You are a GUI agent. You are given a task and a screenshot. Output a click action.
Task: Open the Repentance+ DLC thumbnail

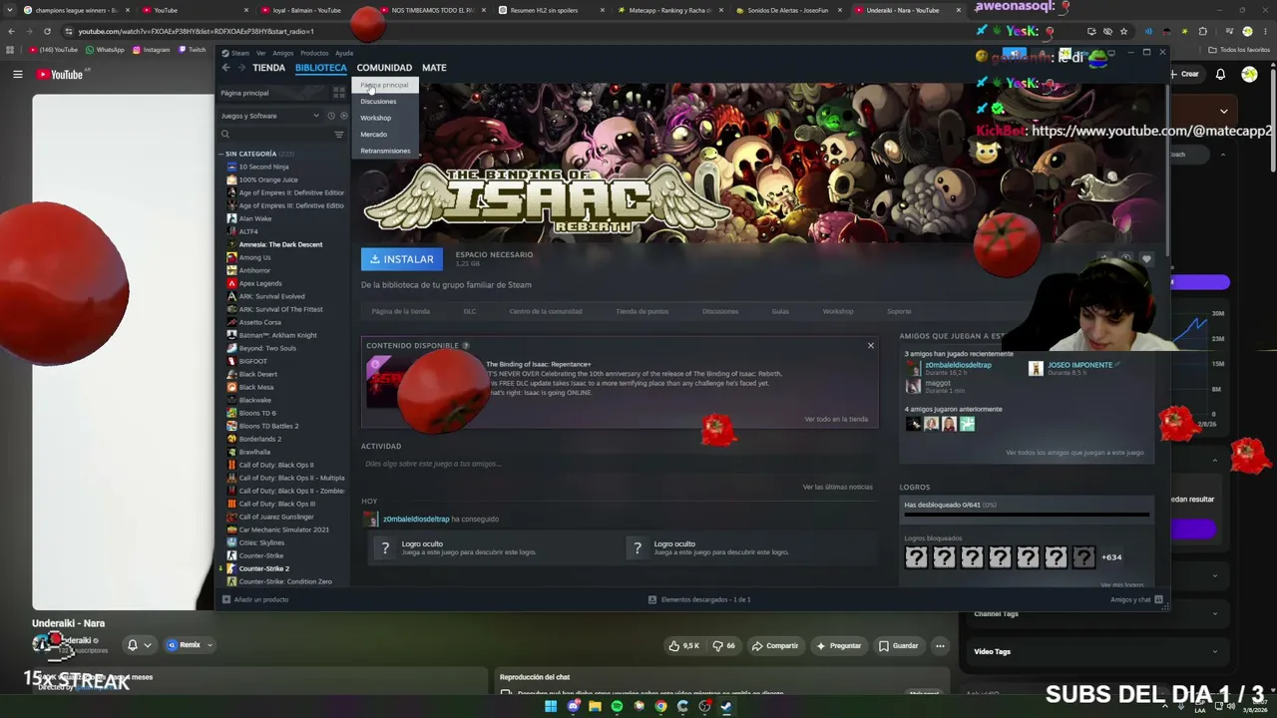422,384
